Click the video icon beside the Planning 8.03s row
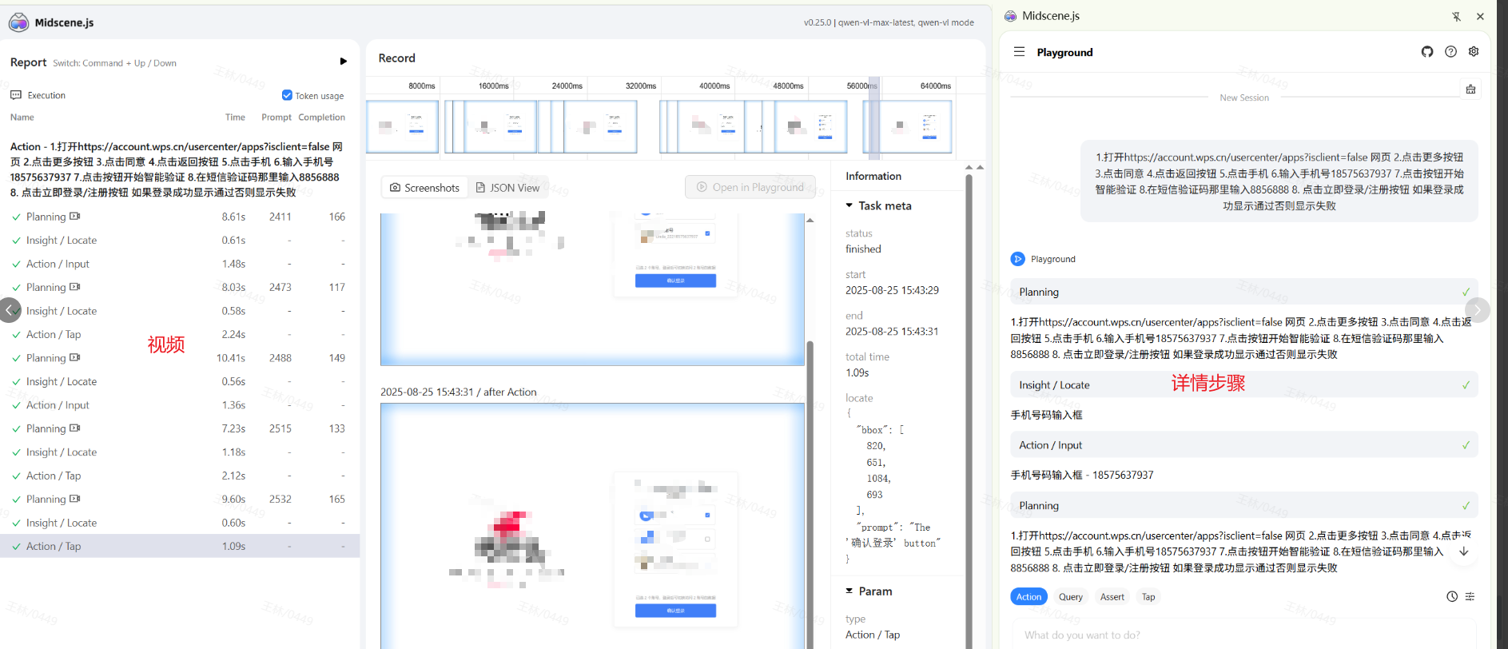Screen dimensions: 1508x649 pos(75,287)
